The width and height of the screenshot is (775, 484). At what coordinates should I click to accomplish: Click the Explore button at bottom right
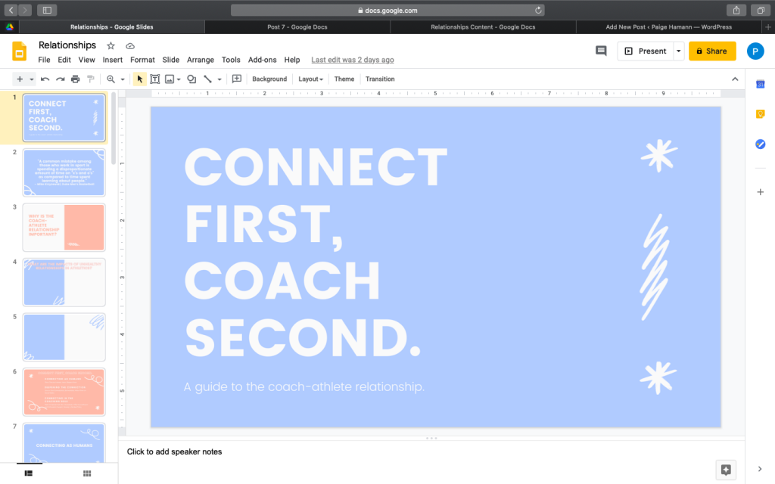click(726, 470)
